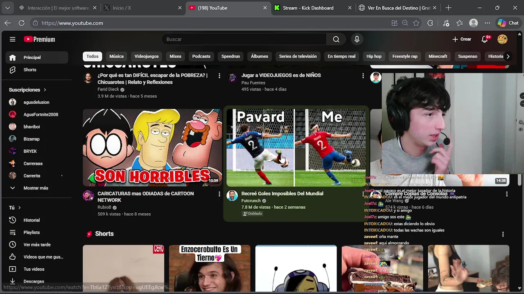This screenshot has height=294, width=524.
Task: Click the browser back arrow
Action: 8,23
